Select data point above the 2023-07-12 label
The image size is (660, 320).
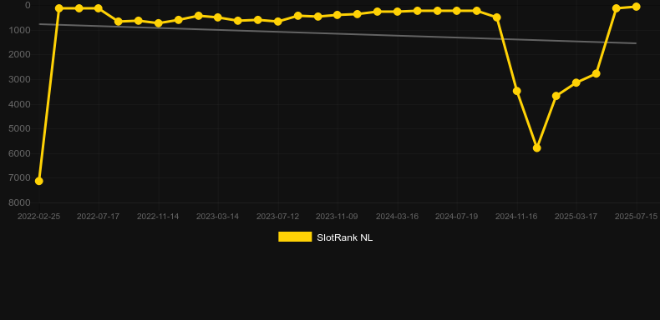tap(278, 22)
